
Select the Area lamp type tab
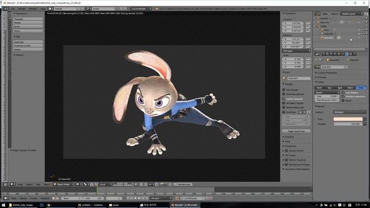click(x=361, y=88)
